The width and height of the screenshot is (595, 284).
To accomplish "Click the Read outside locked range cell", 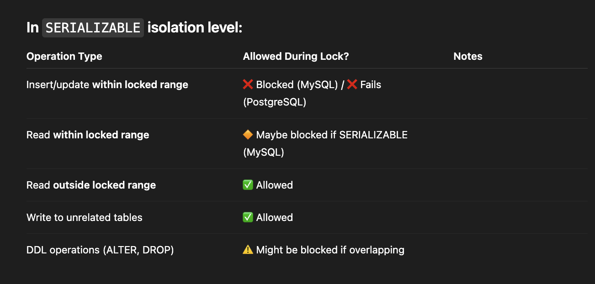I will click(91, 185).
